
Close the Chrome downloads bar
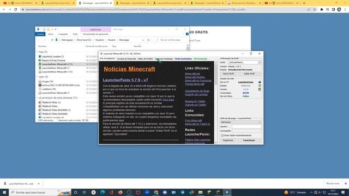click(x=345, y=183)
